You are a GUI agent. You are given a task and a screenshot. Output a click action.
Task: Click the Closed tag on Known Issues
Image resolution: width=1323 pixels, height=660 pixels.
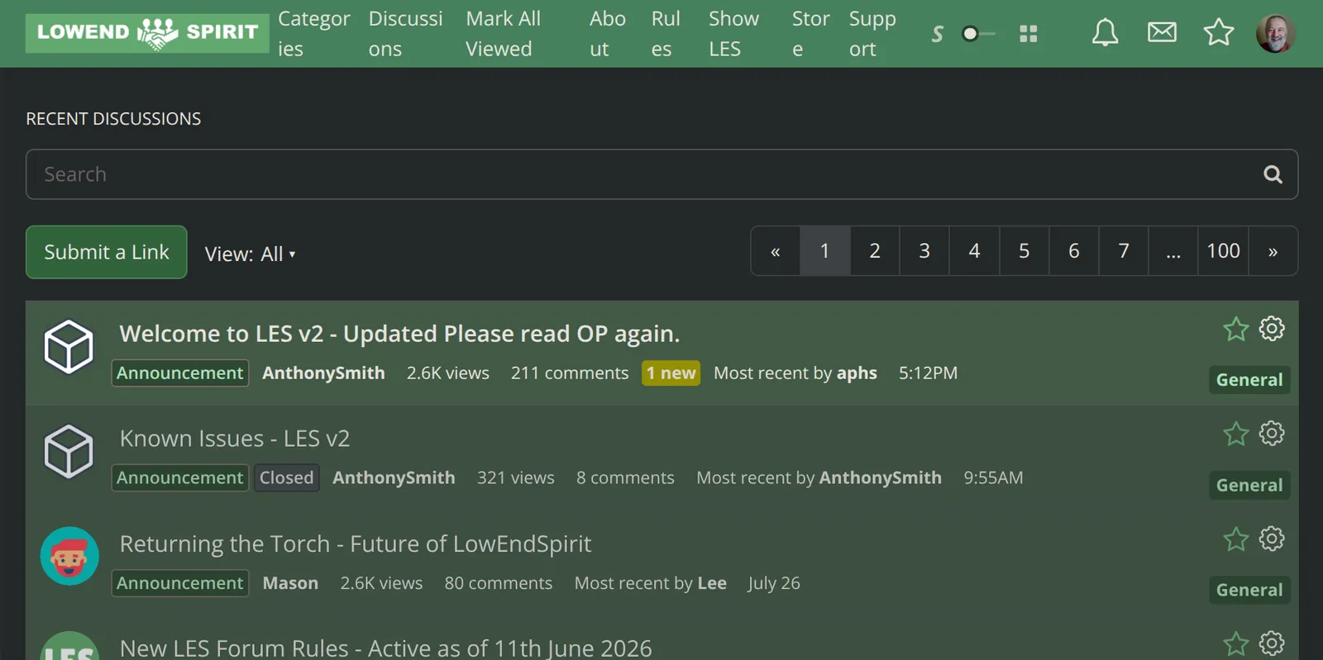coord(286,478)
